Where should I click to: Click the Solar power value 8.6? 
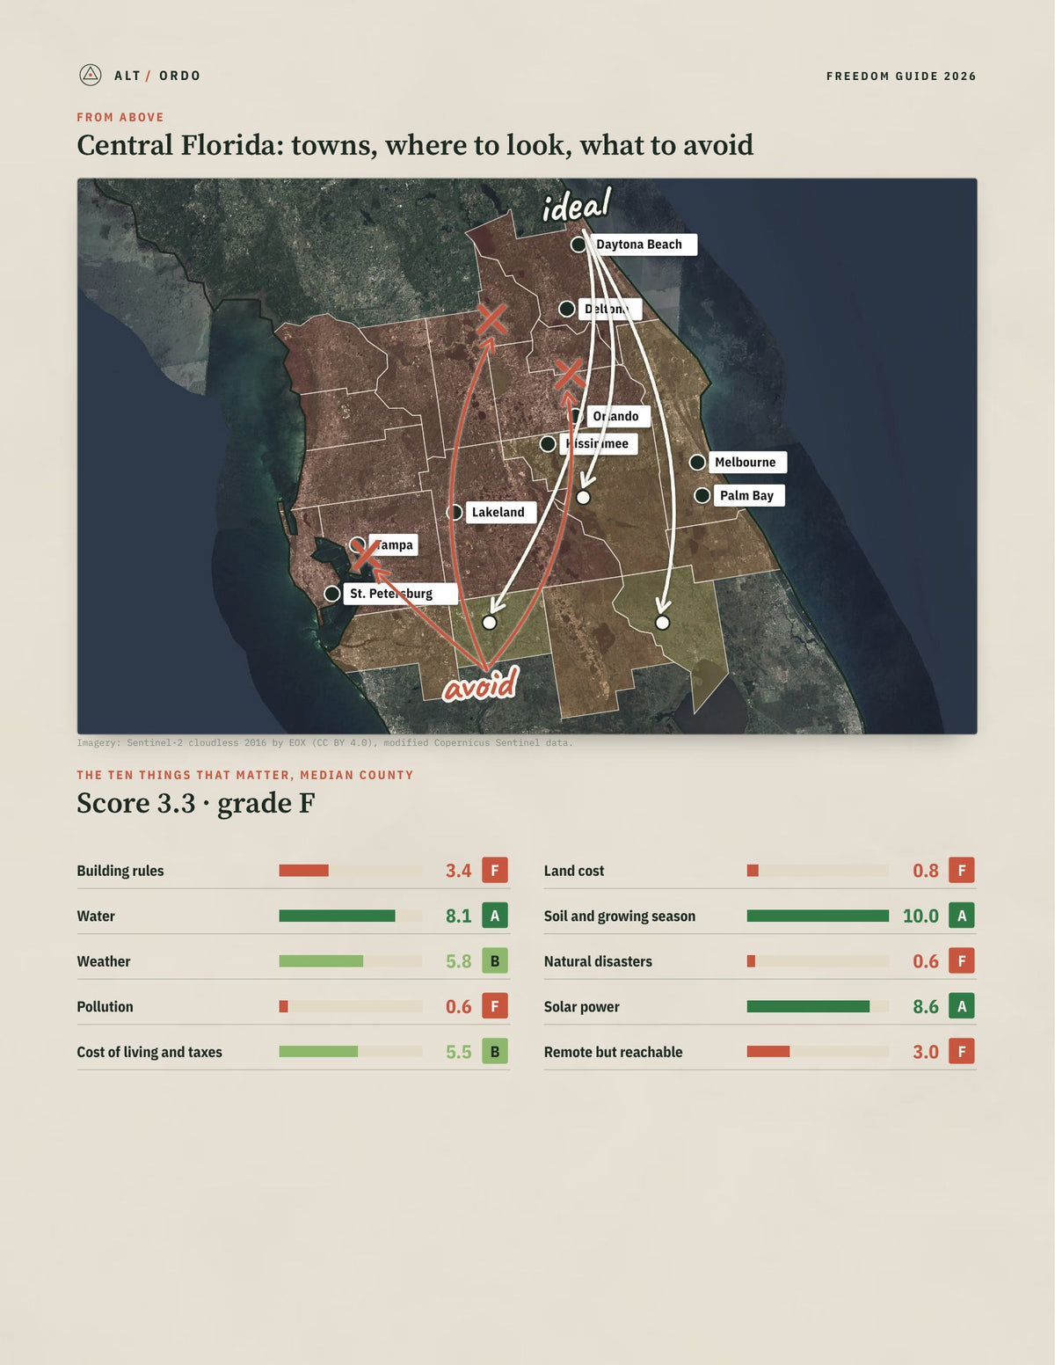point(926,1006)
